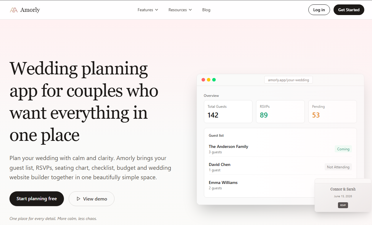Click the June 15, 2026 date

coord(343,196)
